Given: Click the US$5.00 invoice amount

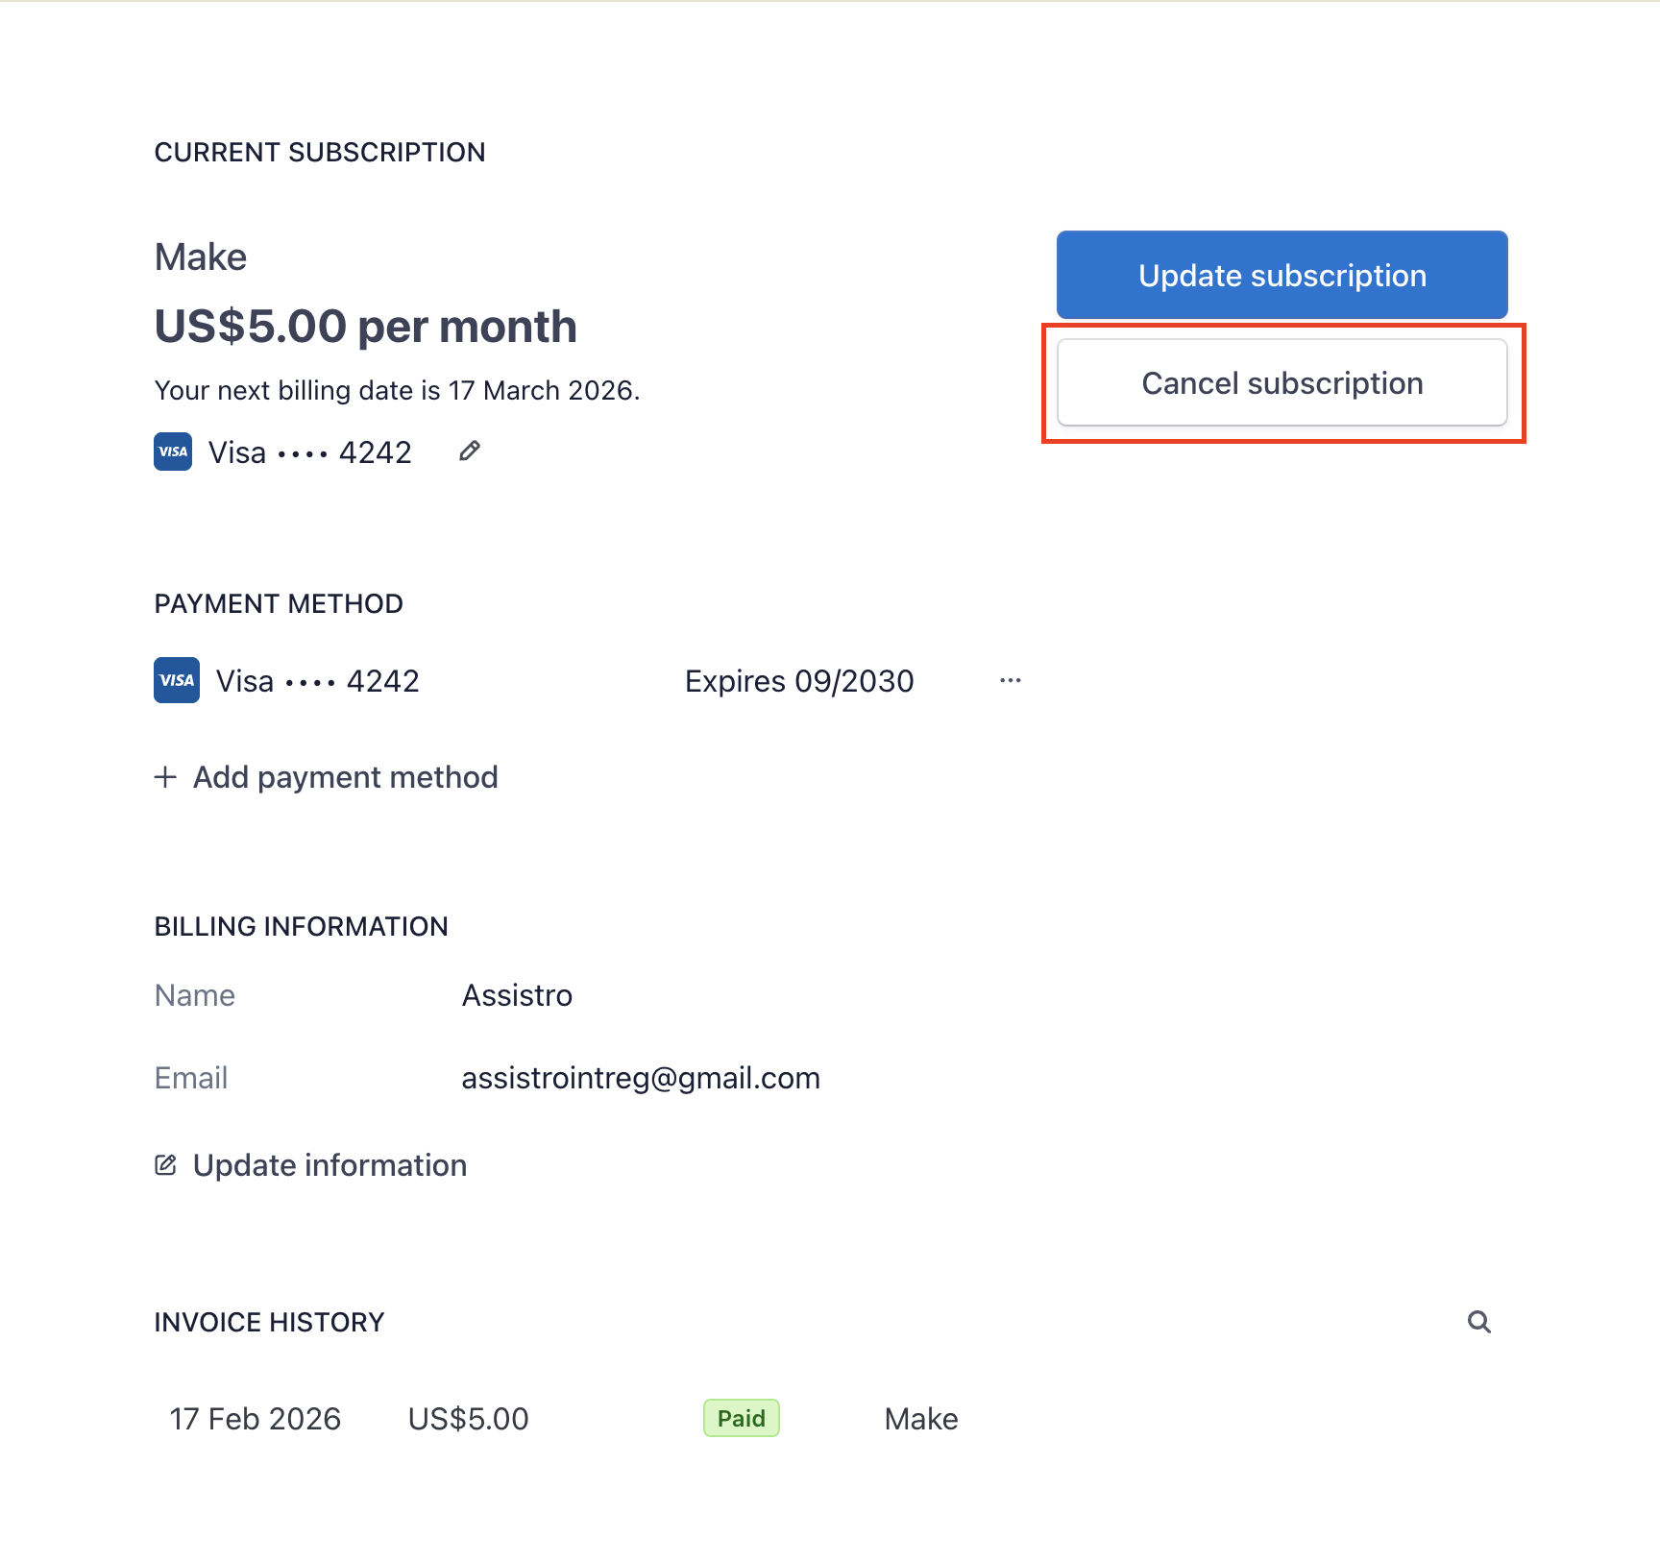Looking at the screenshot, I should [x=468, y=1419].
